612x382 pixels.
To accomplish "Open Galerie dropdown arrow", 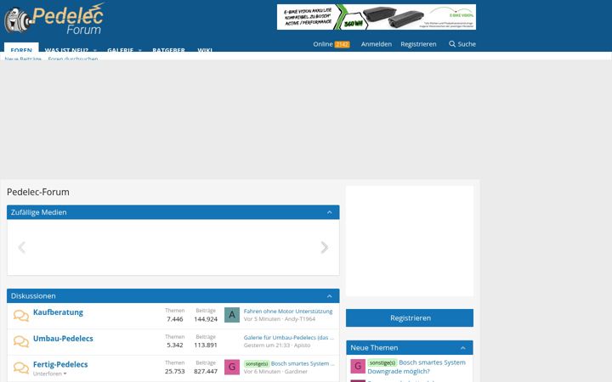I will pyautogui.click(x=139, y=50).
